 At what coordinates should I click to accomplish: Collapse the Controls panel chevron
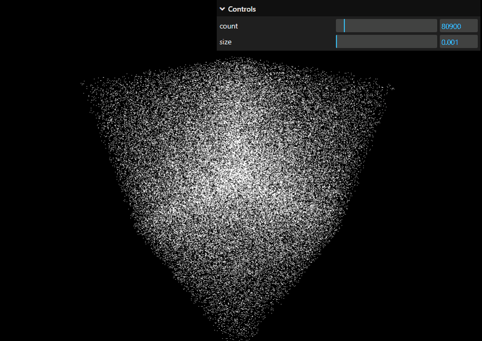point(222,9)
